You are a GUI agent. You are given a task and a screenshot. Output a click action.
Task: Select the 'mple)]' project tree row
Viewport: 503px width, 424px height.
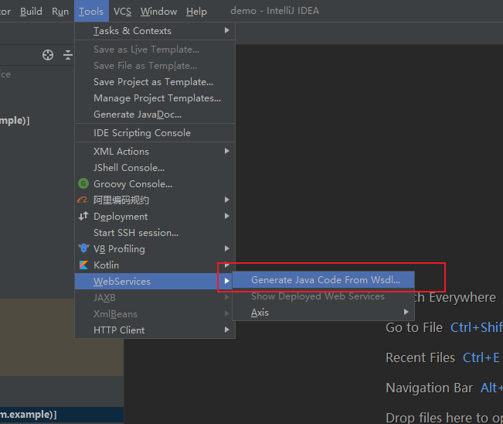15,121
